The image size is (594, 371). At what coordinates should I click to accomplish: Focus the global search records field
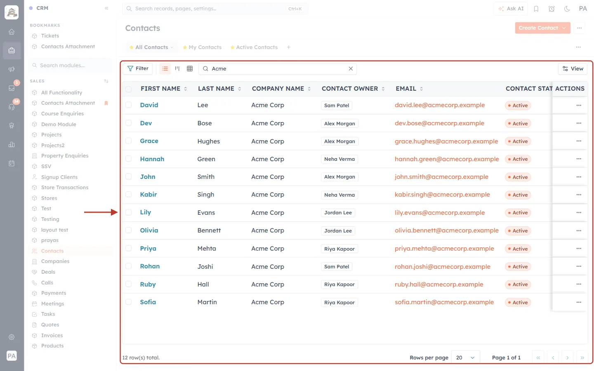[215, 9]
